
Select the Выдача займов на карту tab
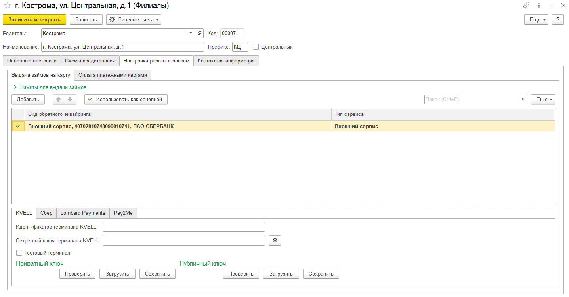point(41,75)
